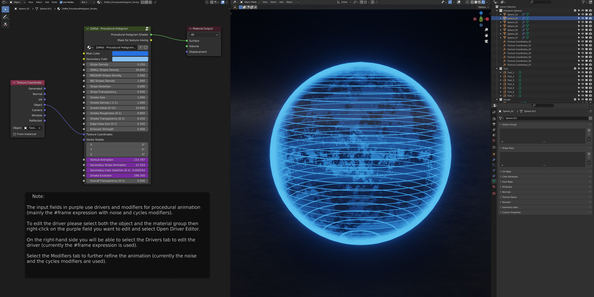This screenshot has width=594, height=297.
Task: Uncheck the From Instancer checkbox
Action: click(x=15, y=134)
